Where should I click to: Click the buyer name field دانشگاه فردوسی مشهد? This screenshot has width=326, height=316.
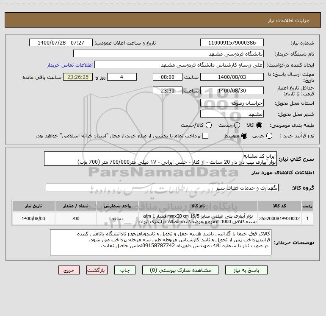click(x=169, y=53)
